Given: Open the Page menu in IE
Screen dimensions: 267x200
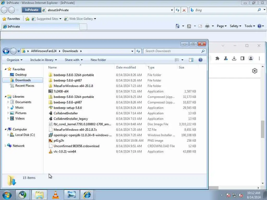Looking at the screenshot, I should click(x=222, y=26).
